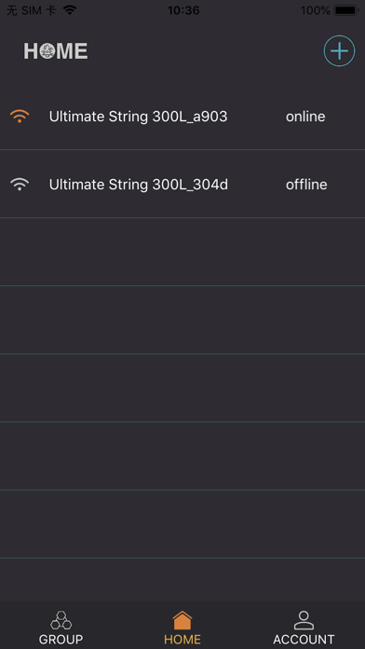Click the logo inside the HOME title
365x649 pixels.
tap(47, 51)
